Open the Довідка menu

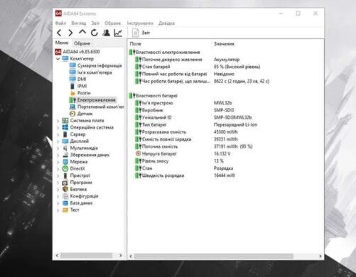point(166,23)
